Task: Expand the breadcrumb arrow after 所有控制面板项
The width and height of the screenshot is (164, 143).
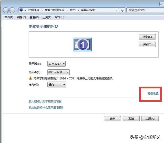Action: pos(67,10)
